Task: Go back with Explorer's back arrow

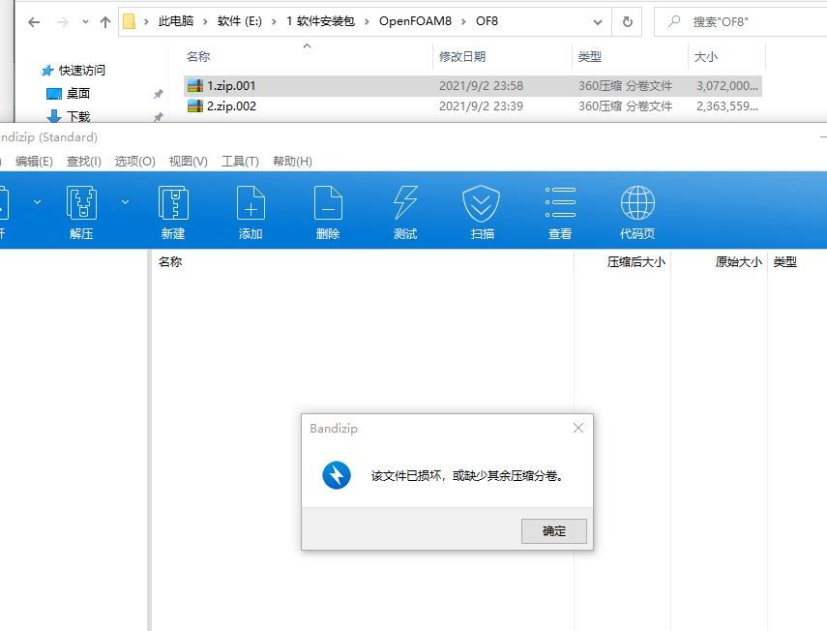Action: click(34, 22)
